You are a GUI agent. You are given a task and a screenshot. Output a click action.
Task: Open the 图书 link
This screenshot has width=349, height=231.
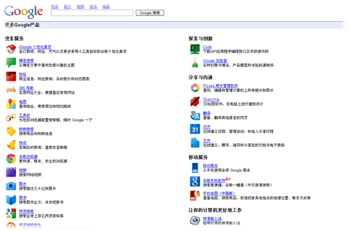[x=23, y=198]
